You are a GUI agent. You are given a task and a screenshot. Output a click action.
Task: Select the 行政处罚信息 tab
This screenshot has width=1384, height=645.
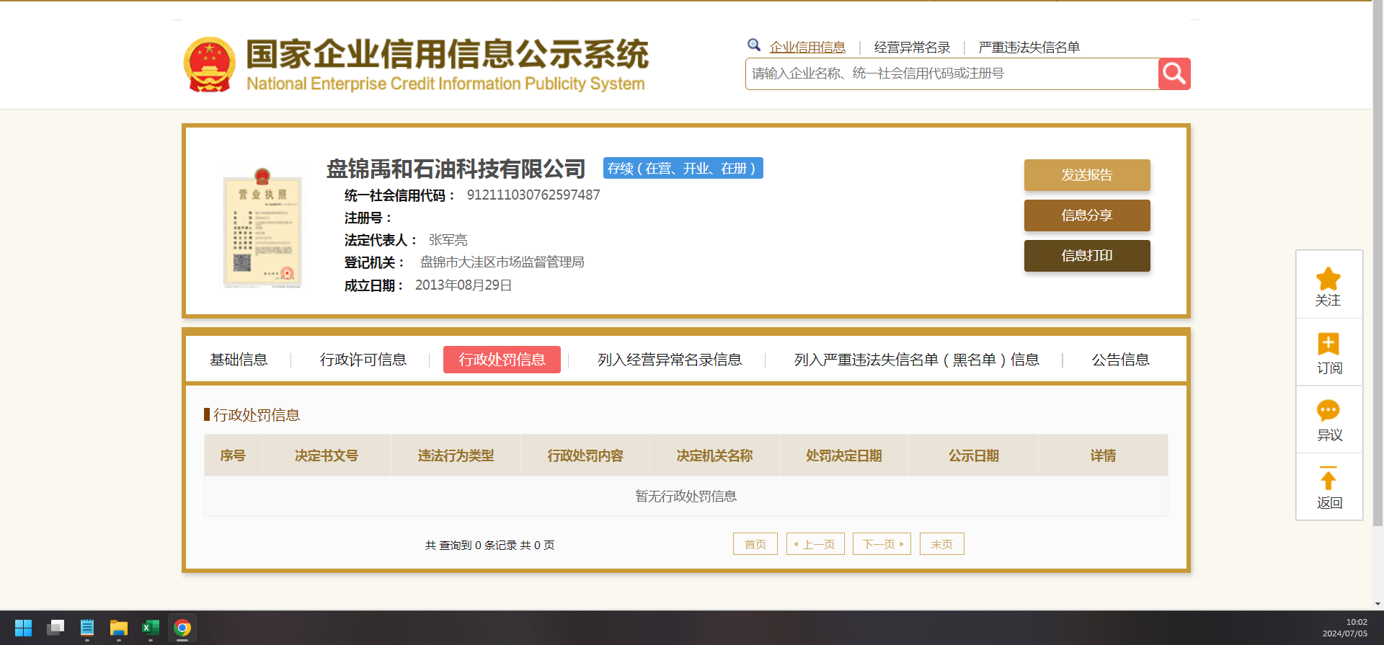pos(502,360)
